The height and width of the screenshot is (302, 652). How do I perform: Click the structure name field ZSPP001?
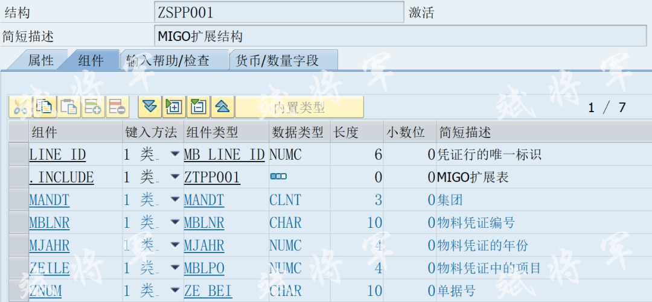[x=279, y=12]
